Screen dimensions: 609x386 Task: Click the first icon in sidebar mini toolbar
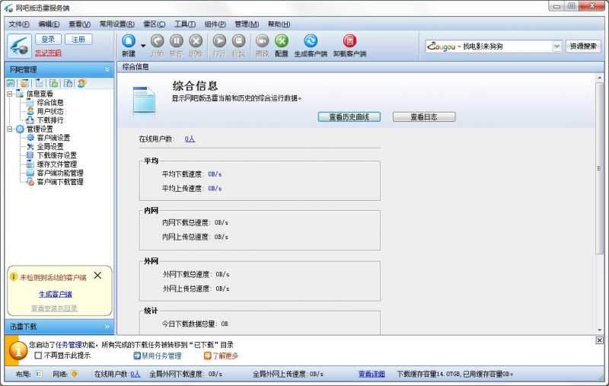pos(11,83)
